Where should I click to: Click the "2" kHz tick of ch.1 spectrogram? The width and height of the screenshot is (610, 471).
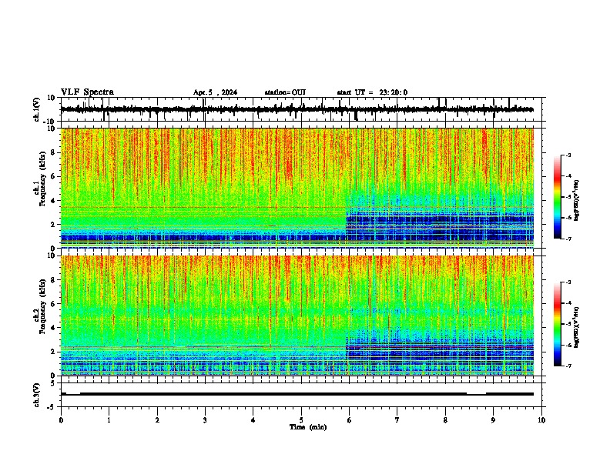click(53, 224)
